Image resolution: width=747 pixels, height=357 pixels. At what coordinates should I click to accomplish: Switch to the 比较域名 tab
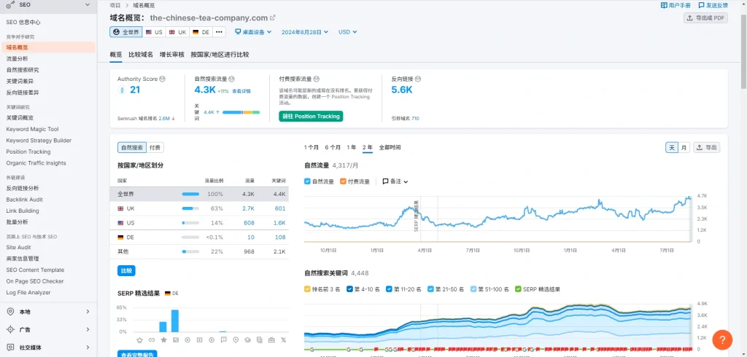point(141,55)
